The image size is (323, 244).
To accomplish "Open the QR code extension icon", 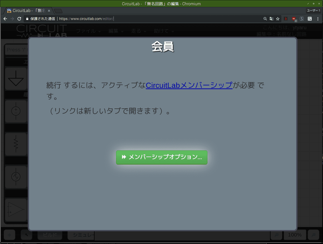I will pos(310,19).
